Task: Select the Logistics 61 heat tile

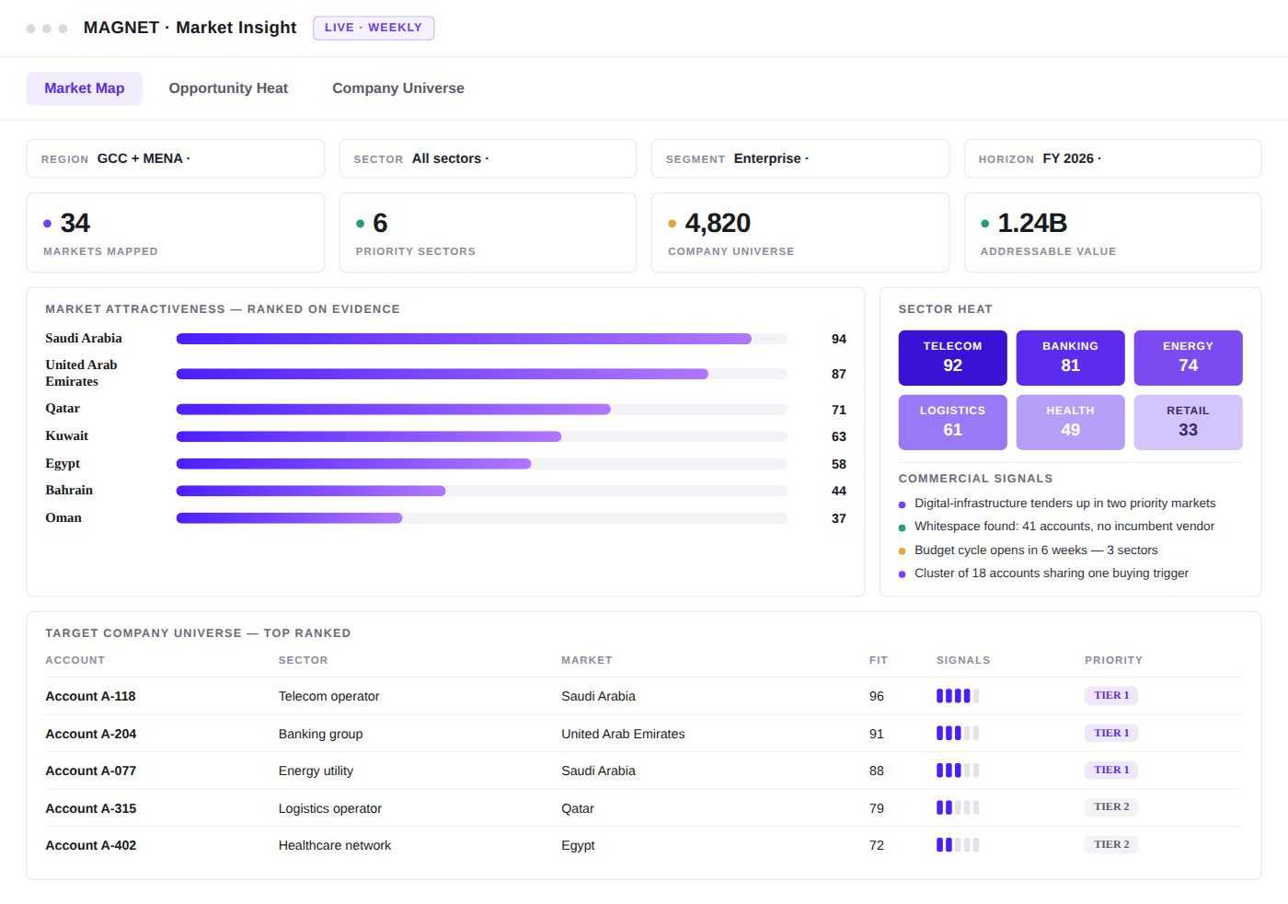Action: point(953,423)
